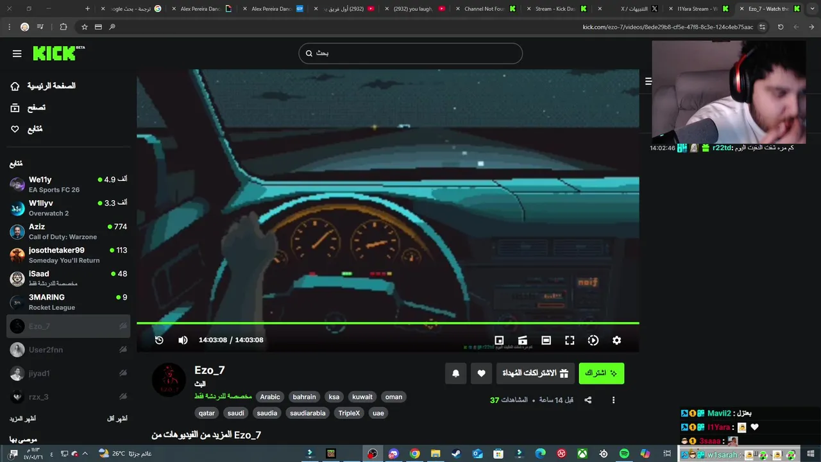
Task: Open the Kick hamburger sidebar menu
Action: 17,53
